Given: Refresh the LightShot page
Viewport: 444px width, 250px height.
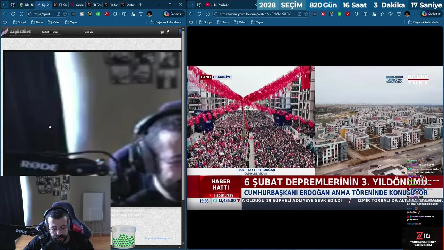Looking at the screenshot, I should 13,14.
